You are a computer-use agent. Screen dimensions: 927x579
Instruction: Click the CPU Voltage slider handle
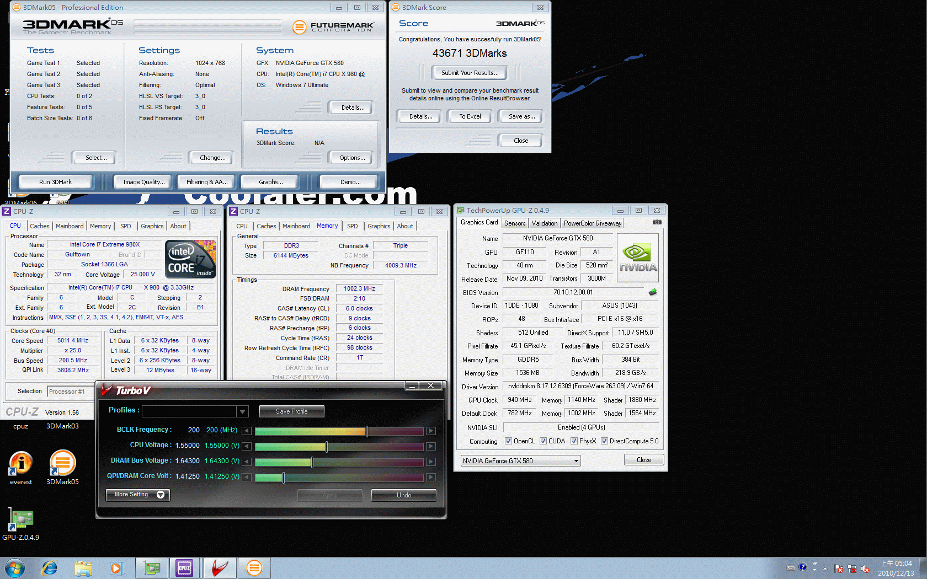pyautogui.click(x=326, y=446)
